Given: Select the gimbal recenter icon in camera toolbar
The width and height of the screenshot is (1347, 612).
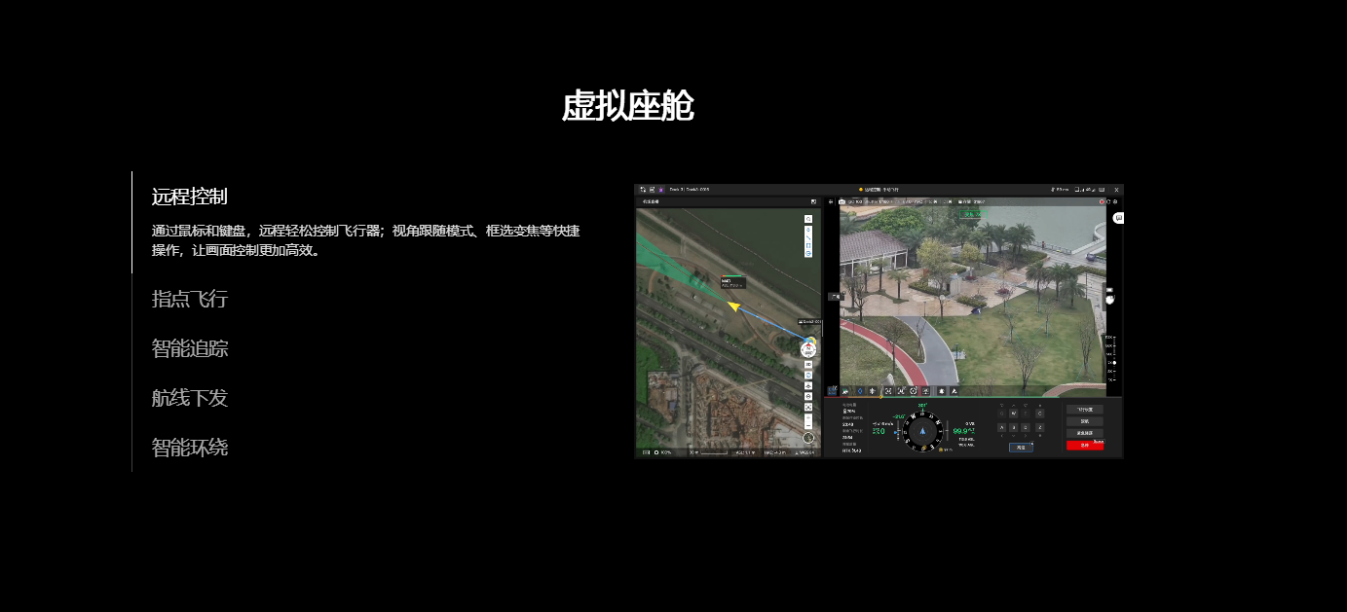Looking at the screenshot, I should click(x=872, y=391).
